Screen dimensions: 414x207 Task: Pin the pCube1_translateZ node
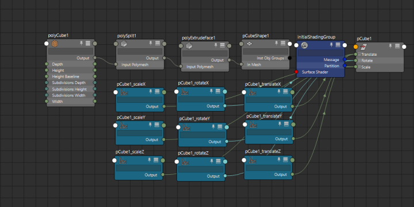click(x=279, y=160)
